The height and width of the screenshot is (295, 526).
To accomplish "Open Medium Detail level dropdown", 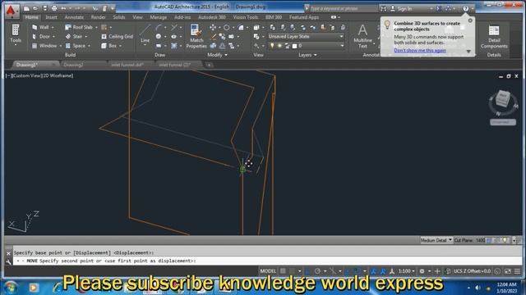I will (x=436, y=240).
